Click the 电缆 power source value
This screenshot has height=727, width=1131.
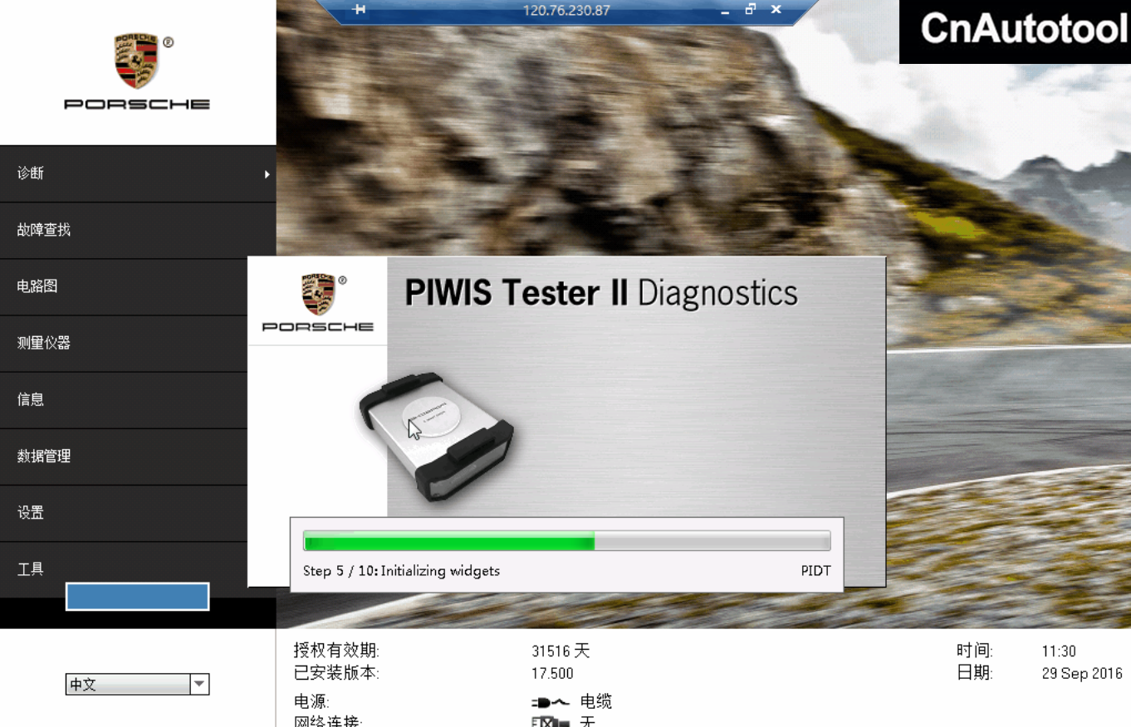596,702
